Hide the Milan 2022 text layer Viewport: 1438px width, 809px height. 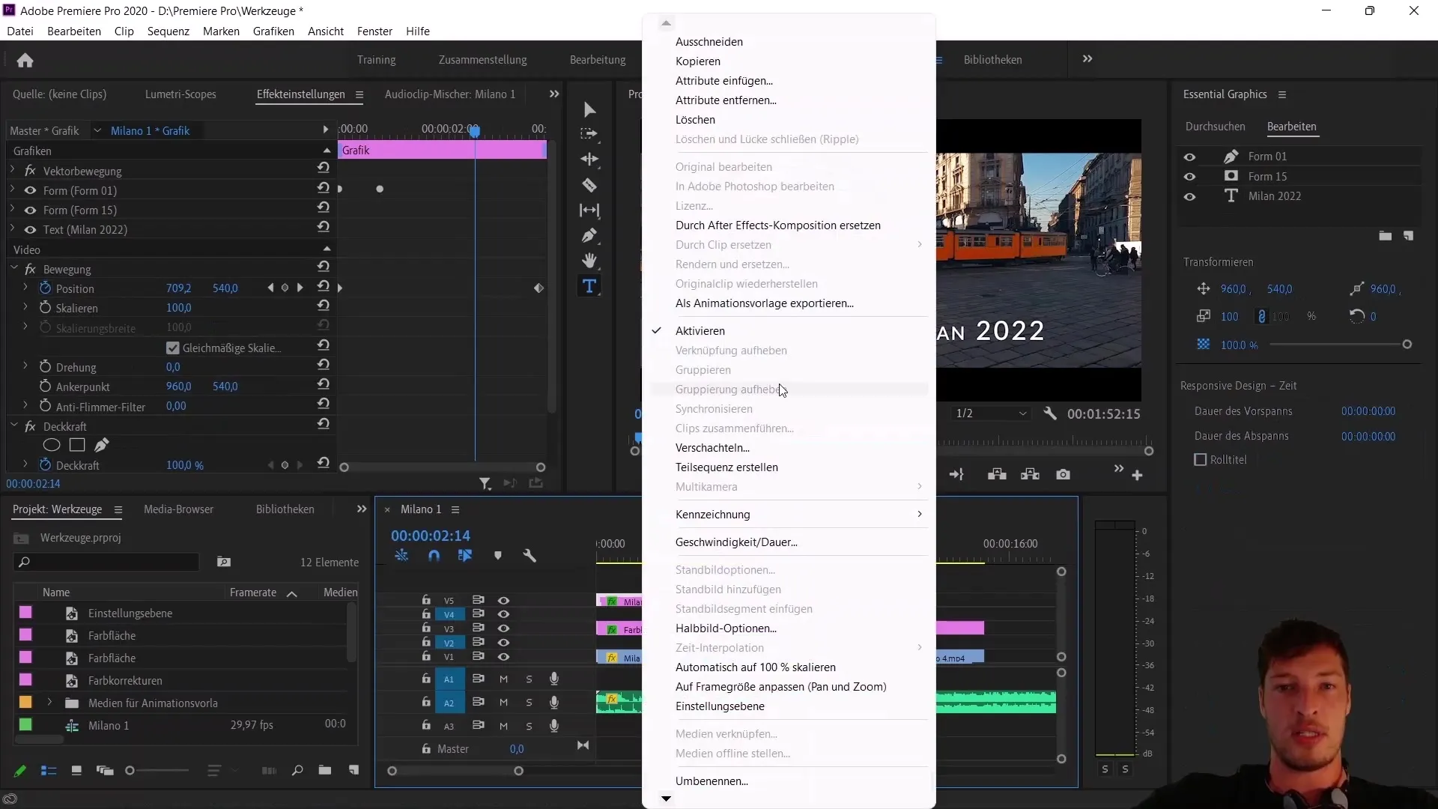coord(1189,196)
